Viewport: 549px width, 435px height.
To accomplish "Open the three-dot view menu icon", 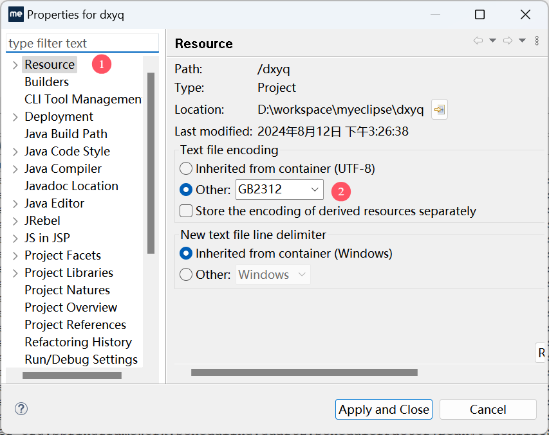I will (537, 40).
